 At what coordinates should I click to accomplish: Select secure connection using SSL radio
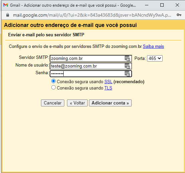tap(53, 81)
